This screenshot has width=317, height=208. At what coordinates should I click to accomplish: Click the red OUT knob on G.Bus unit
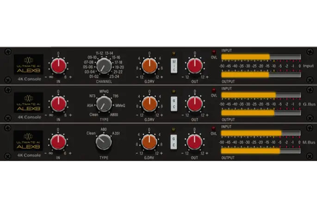click(195, 104)
